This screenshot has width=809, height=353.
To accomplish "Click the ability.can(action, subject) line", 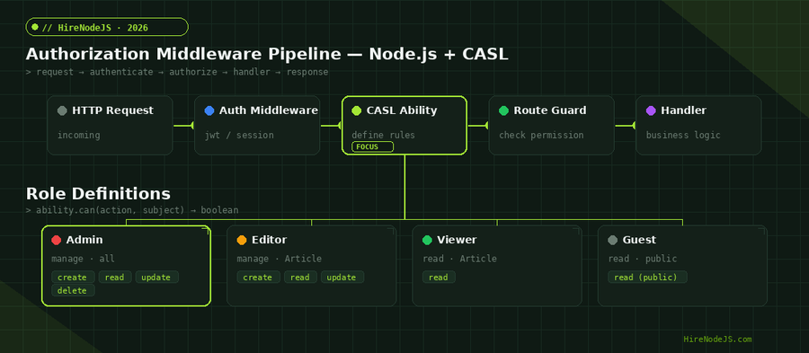I will [x=132, y=210].
